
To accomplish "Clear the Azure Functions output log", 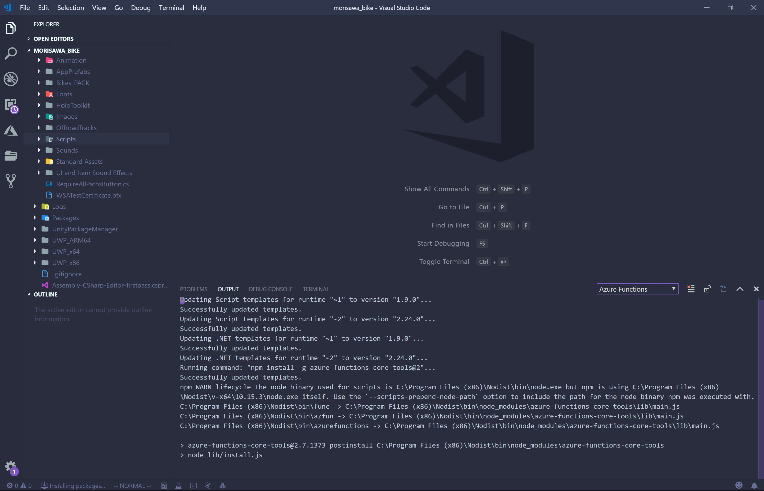I will [x=691, y=289].
